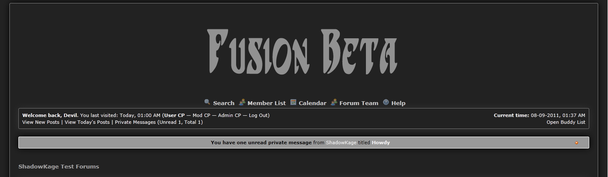Click the Search magnifier icon
The image size is (608, 177).
tap(207, 102)
